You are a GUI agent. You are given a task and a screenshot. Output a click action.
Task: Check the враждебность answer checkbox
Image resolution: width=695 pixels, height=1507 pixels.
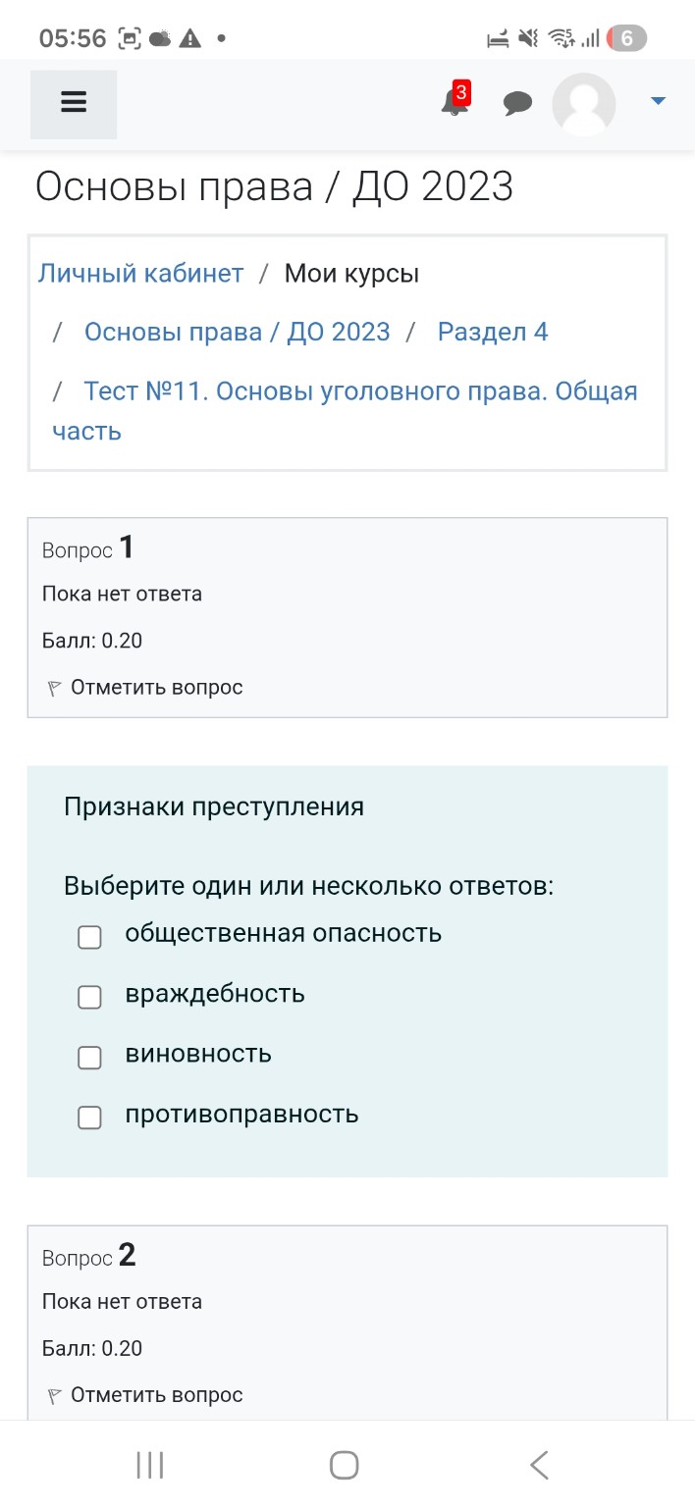click(x=89, y=997)
